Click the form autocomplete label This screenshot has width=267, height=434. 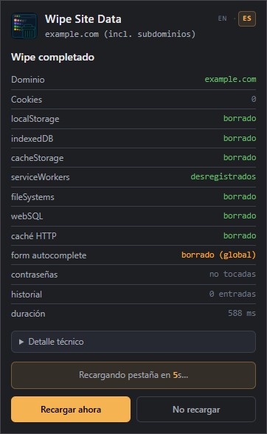point(49,255)
